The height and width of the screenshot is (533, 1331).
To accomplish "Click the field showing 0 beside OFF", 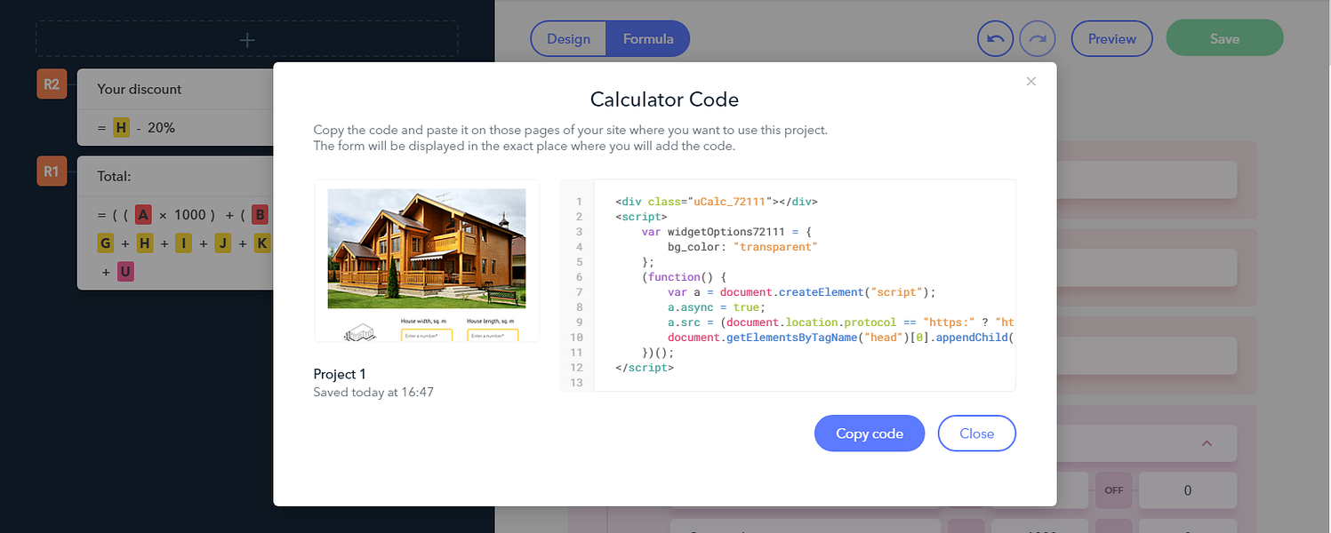I will pyautogui.click(x=1188, y=490).
